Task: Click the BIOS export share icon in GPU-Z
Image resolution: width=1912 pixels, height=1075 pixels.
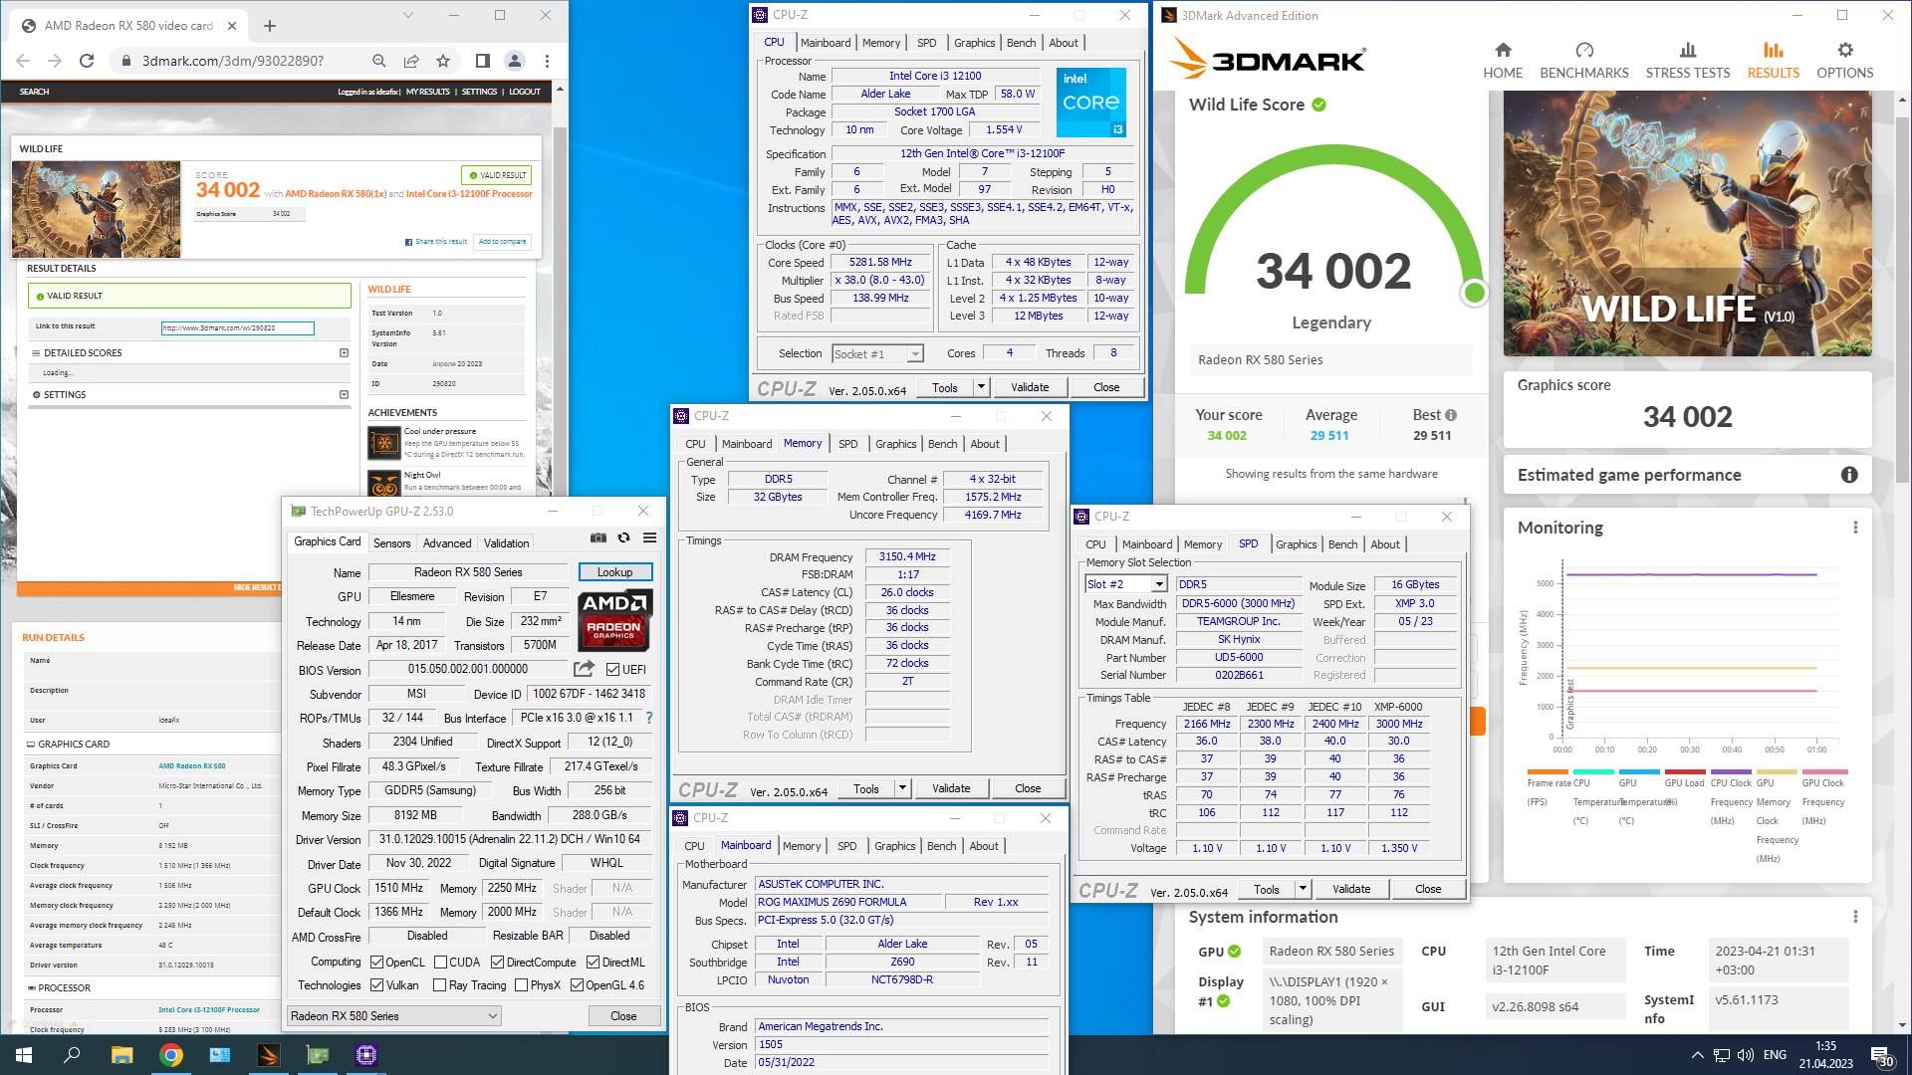Action: [x=585, y=669]
